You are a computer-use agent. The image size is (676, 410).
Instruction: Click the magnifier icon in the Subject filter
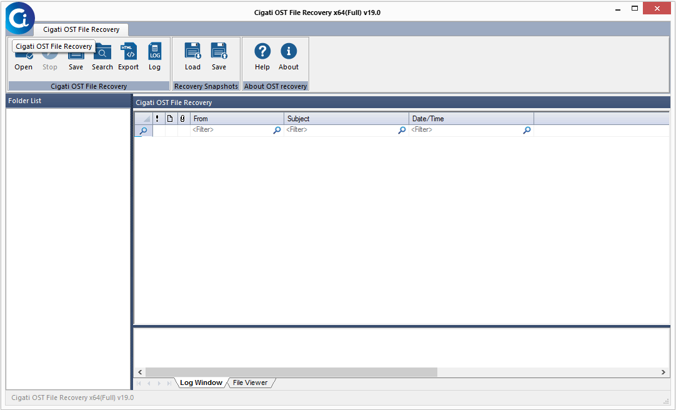tap(402, 130)
